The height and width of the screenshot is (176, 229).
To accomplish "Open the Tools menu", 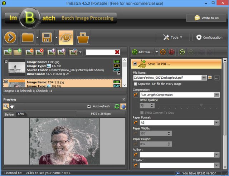I will tap(173, 38).
